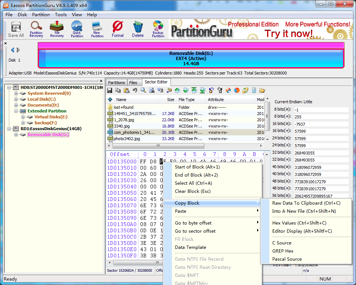The width and height of the screenshot is (356, 285).
Task: Click the Save All toolbar button
Action: tap(16, 29)
